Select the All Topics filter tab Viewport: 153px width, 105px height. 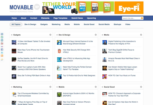16,24
